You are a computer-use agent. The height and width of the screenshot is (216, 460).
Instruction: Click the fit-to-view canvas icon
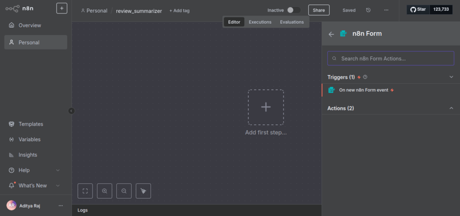click(x=85, y=191)
